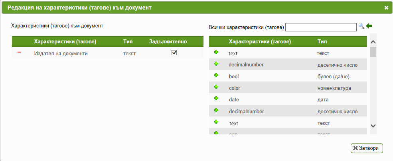Select the Издател на документи row
The width and height of the screenshot is (393, 161).
point(107,53)
